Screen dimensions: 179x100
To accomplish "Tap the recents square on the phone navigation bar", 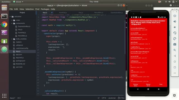I will [x=159, y=89].
